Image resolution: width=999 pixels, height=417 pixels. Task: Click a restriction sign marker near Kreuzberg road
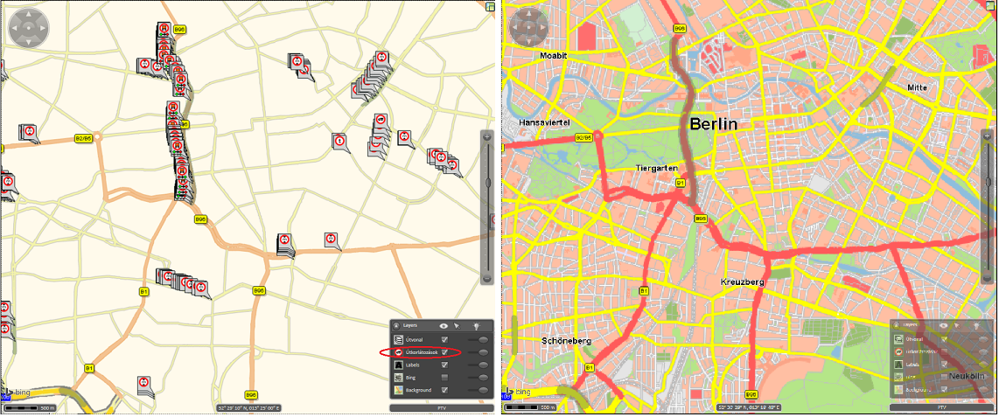click(331, 239)
